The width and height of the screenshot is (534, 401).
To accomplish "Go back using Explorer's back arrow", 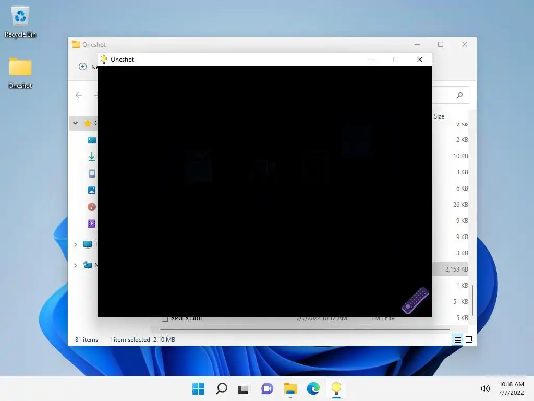I will 79,95.
